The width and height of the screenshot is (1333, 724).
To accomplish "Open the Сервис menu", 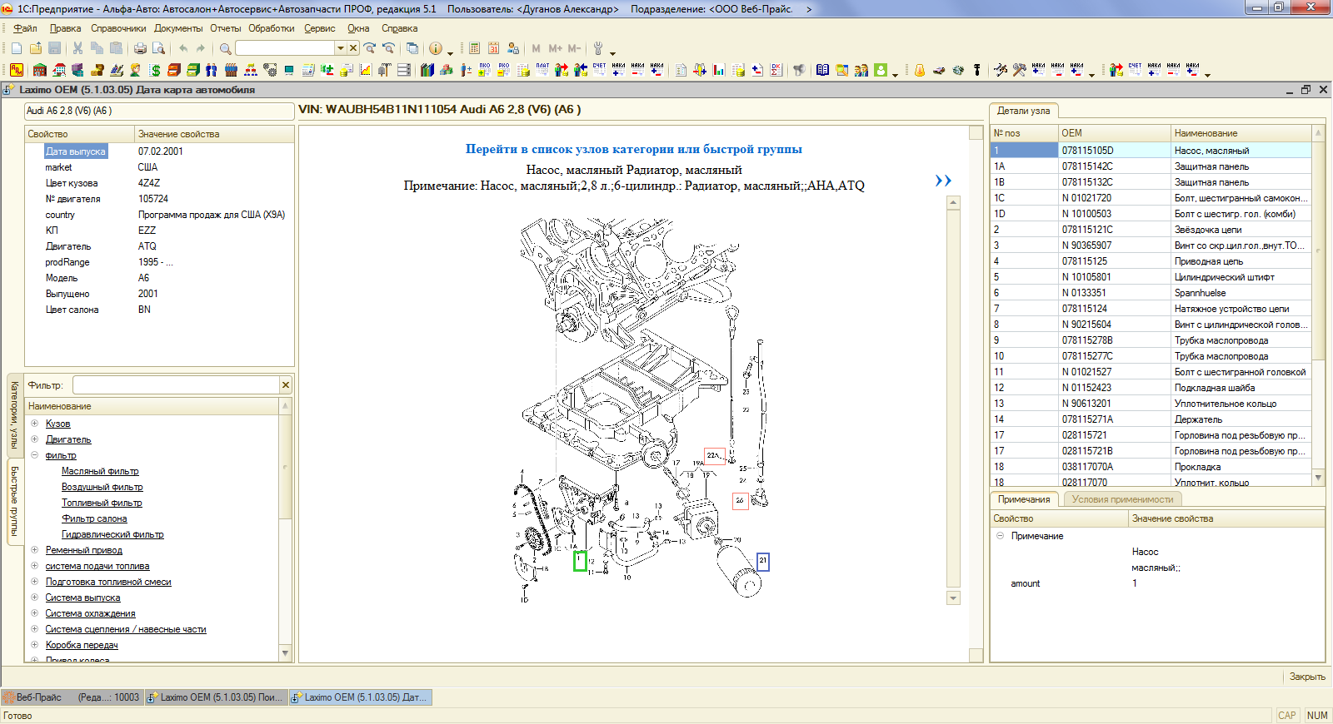I will point(320,28).
